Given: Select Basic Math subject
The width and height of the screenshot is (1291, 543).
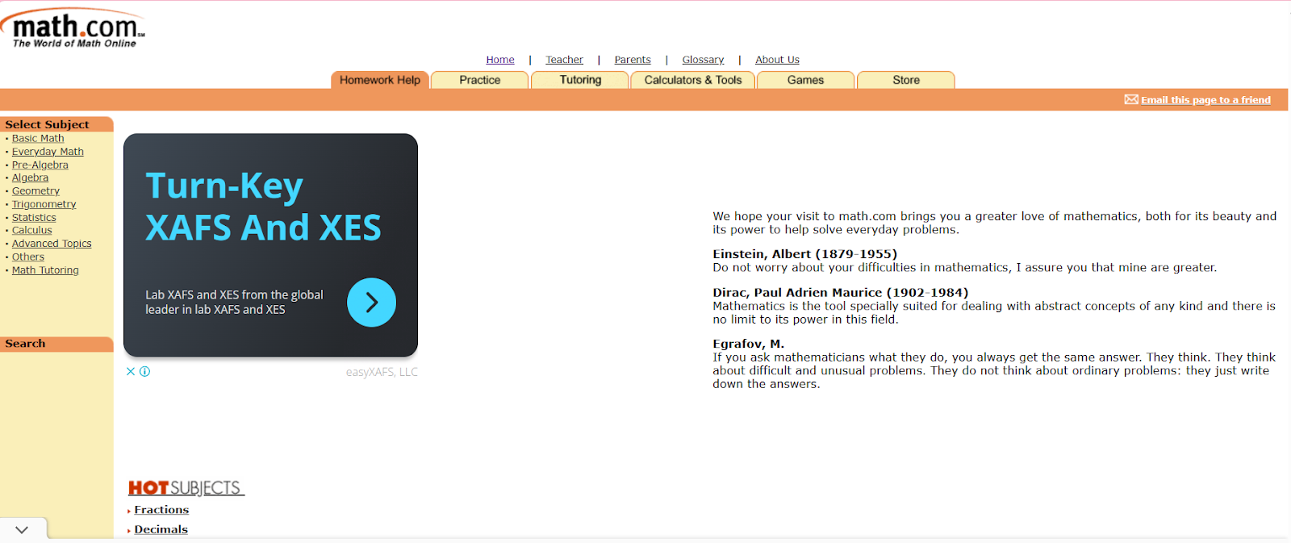Looking at the screenshot, I should [x=38, y=138].
